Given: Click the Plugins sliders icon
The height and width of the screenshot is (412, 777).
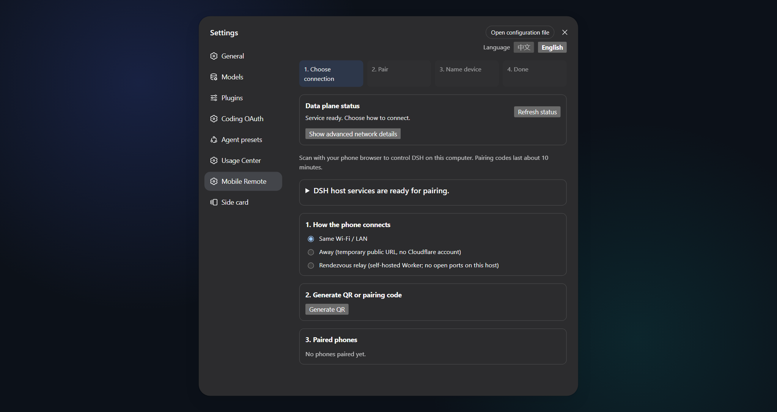Looking at the screenshot, I should (214, 98).
